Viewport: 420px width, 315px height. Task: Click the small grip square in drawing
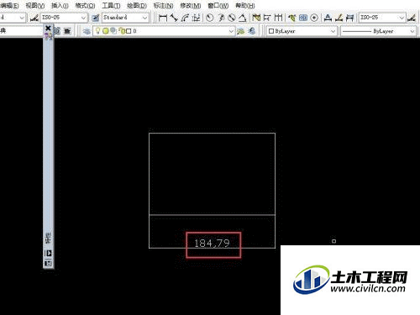coord(333,241)
